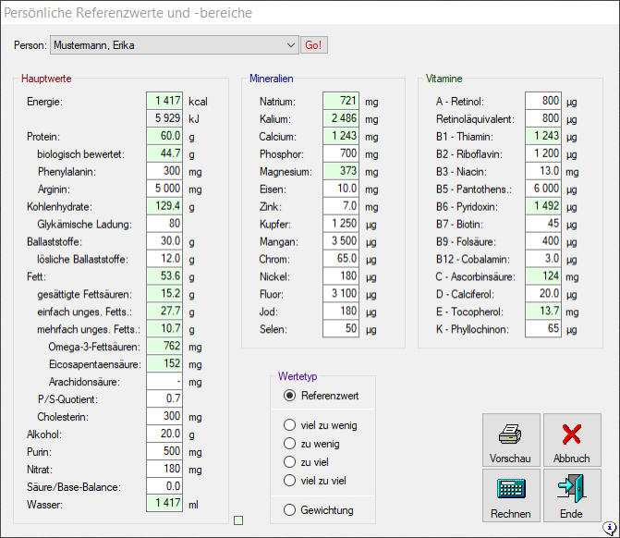Edit the Protein value field
Screen dimensions: 620x538
point(164,136)
